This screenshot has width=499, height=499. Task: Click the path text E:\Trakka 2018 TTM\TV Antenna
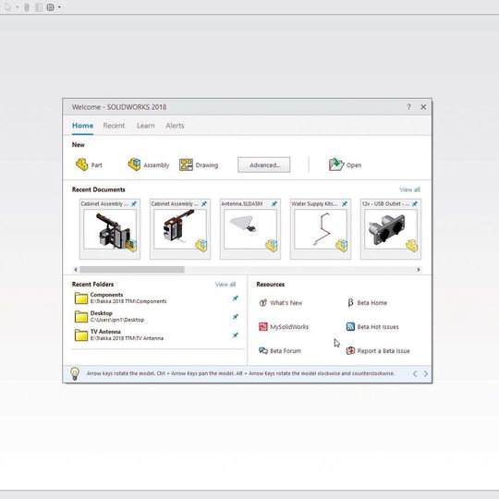click(x=127, y=338)
